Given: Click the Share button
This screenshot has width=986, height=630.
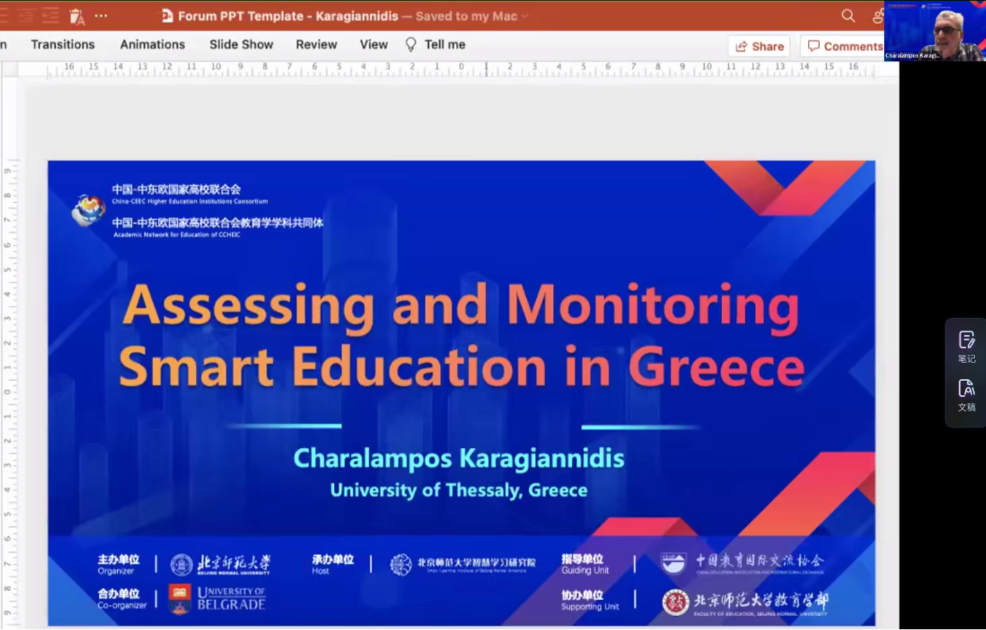Looking at the screenshot, I should click(759, 46).
